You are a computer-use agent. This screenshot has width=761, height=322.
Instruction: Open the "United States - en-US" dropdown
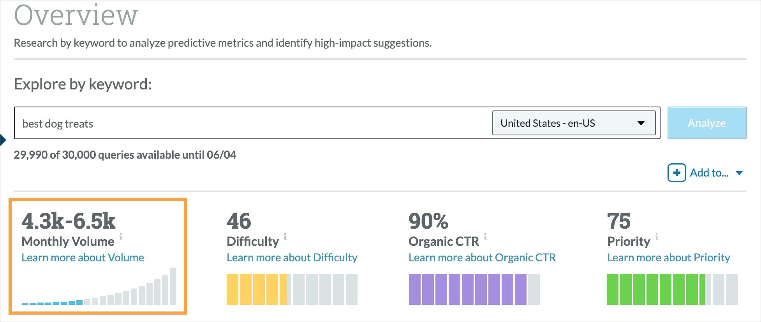[x=574, y=123]
